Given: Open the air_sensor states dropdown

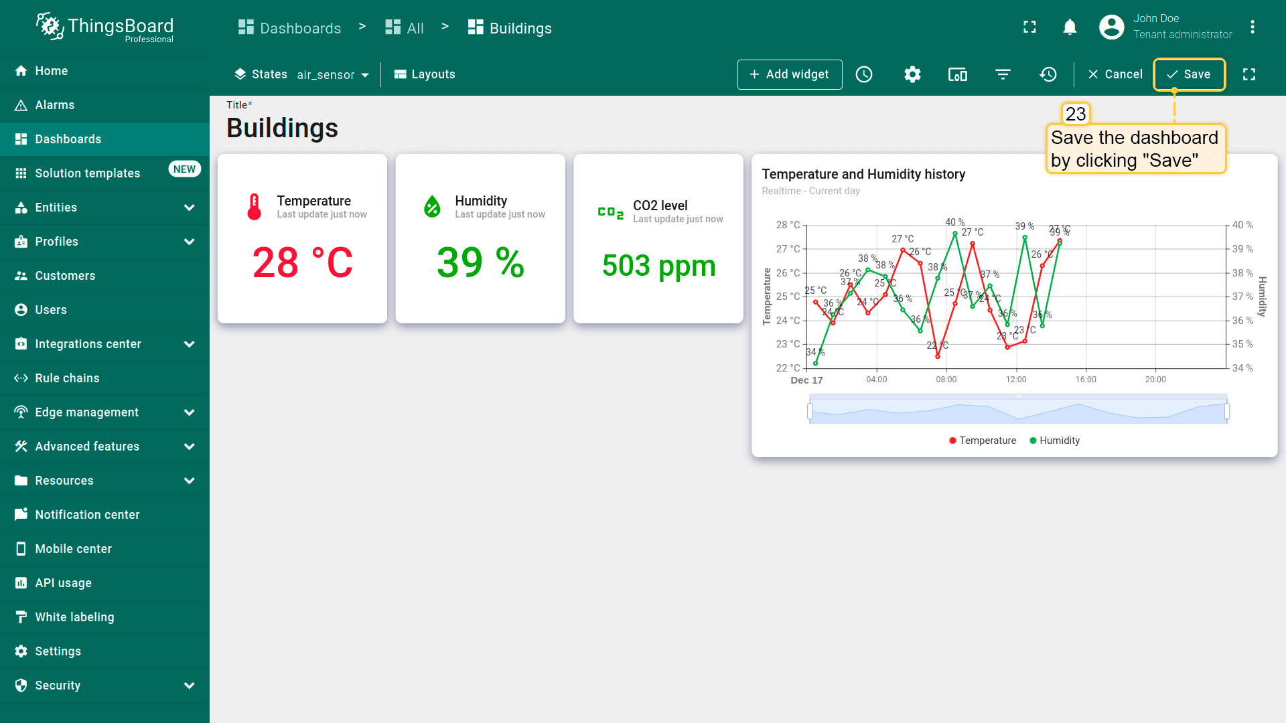Looking at the screenshot, I should pos(333,75).
